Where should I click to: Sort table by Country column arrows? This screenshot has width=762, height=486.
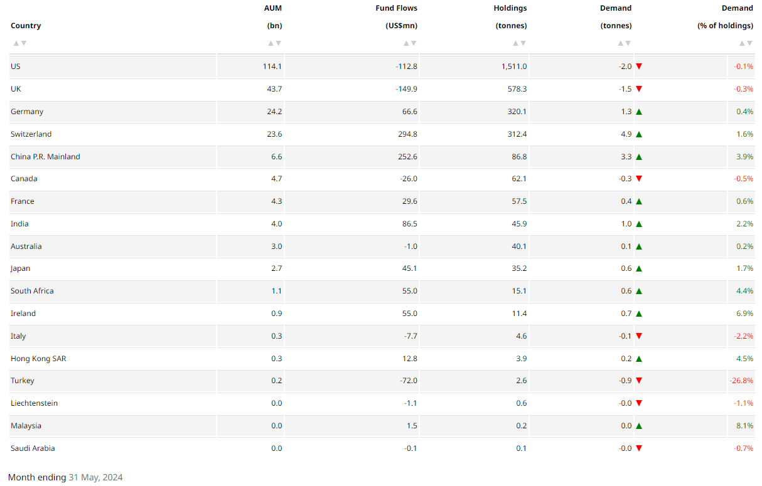pos(20,43)
